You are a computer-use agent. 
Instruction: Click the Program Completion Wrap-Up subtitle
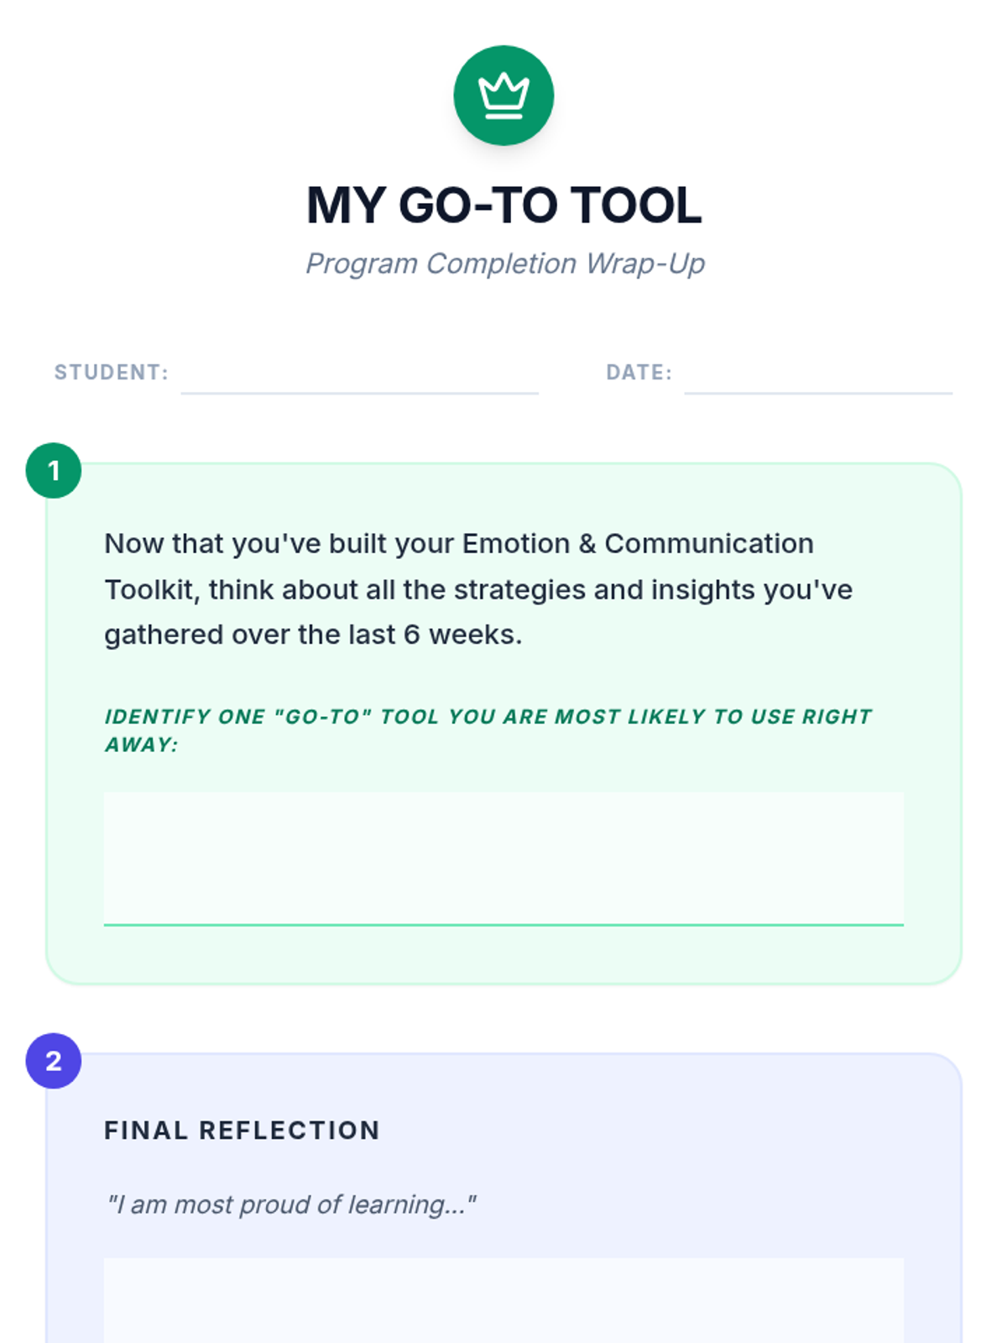click(504, 264)
